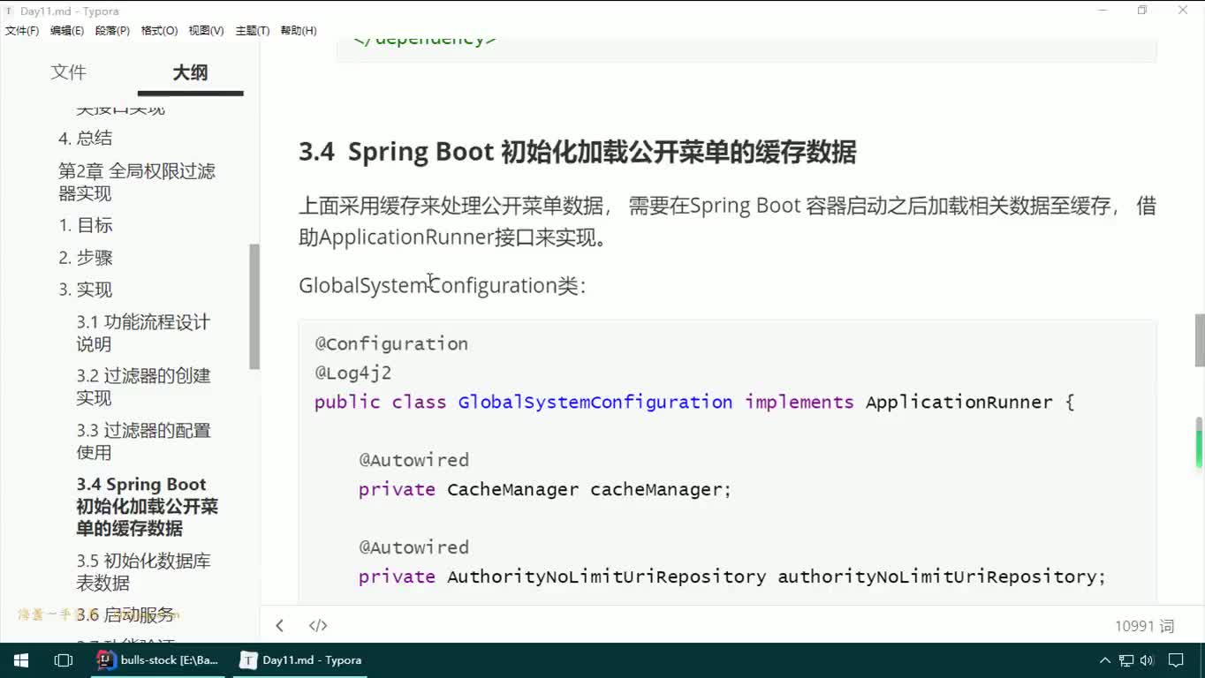Open outline item 3.1 功能流程设计说明
Viewport: 1205px width, 678px height.
tap(143, 333)
